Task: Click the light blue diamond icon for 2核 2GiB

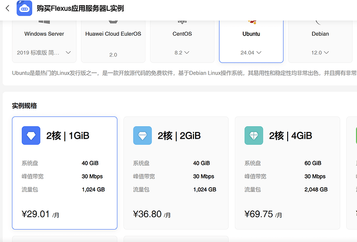Action: 142,135
